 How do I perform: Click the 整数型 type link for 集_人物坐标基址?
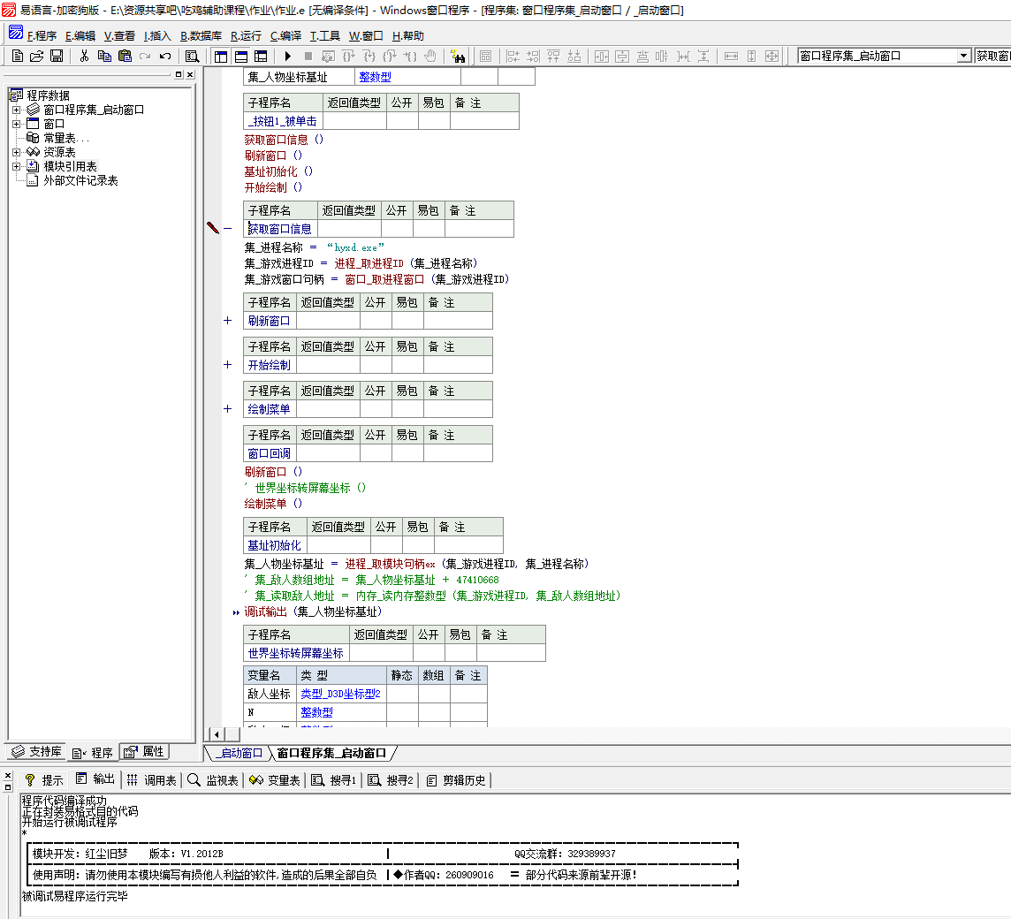pos(376,77)
